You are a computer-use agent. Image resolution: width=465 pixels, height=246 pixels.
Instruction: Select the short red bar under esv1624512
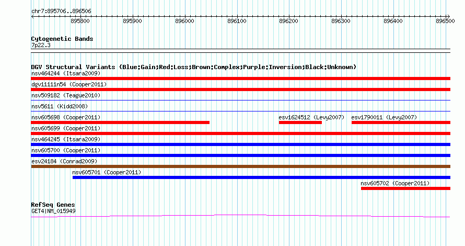[300, 122]
